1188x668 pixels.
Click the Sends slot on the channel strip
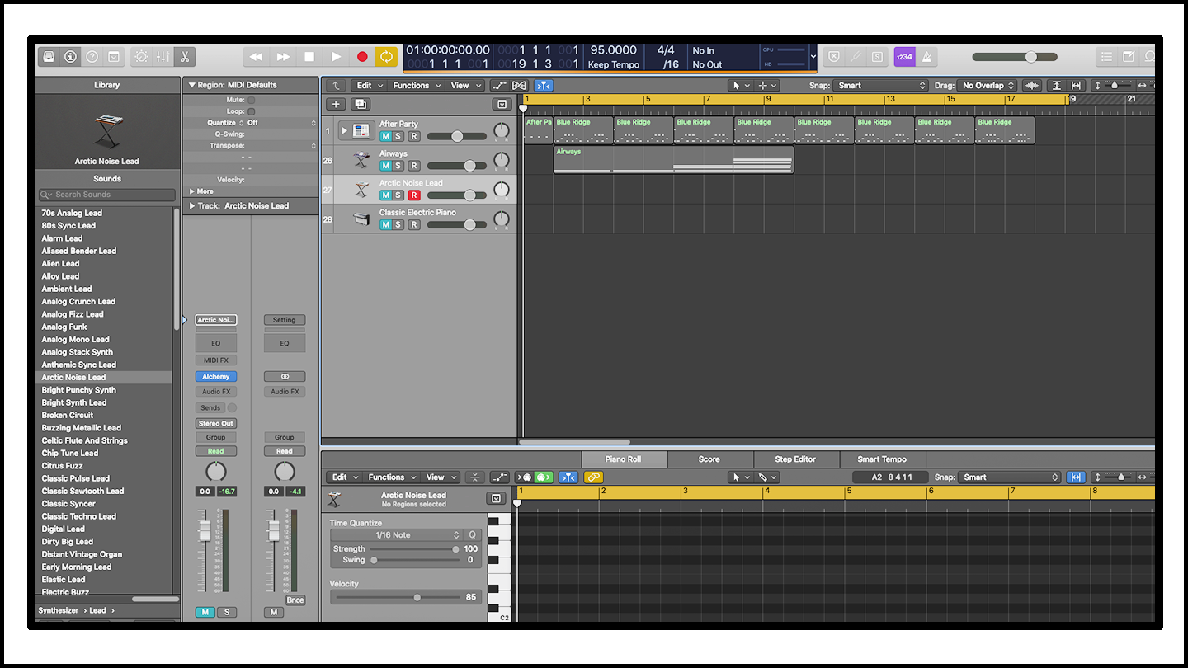click(210, 407)
